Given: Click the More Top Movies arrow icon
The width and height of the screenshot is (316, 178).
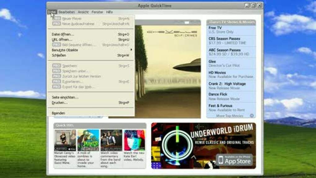Looking at the screenshot, I should pyautogui.click(x=252, y=116).
